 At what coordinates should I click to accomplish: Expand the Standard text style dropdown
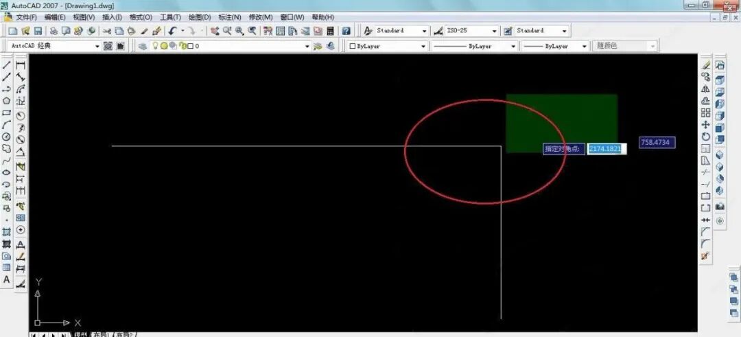point(425,31)
